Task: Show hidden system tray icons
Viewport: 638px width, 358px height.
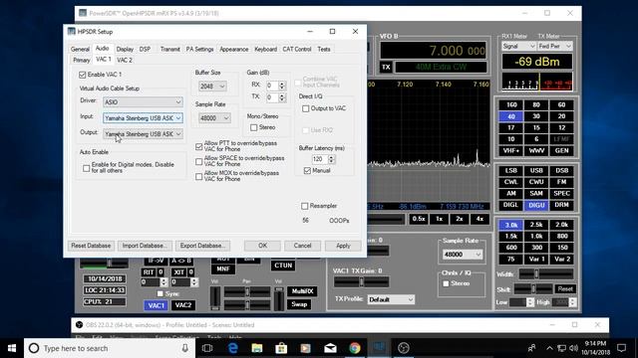Action: tap(549, 348)
